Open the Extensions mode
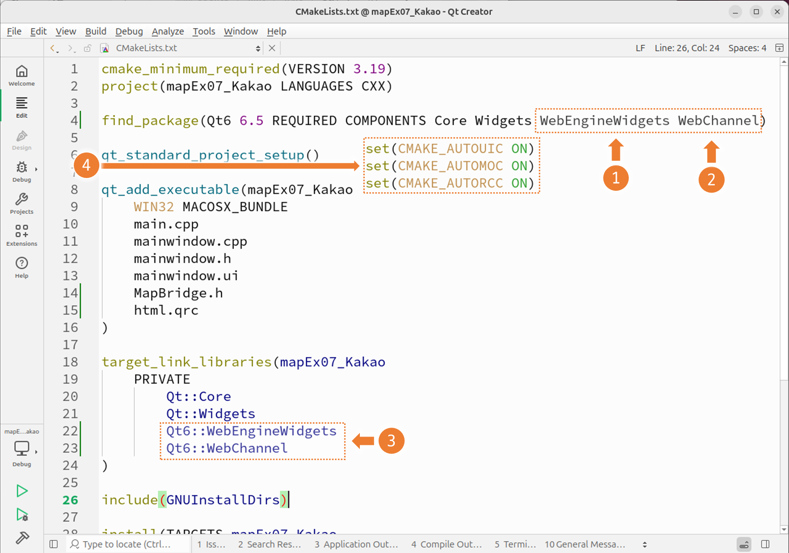789x553 pixels. click(x=22, y=236)
